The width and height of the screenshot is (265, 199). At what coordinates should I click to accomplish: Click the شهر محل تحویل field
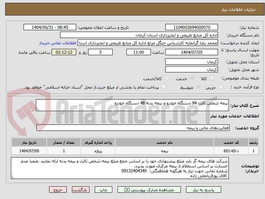pyautogui.click(x=192, y=69)
